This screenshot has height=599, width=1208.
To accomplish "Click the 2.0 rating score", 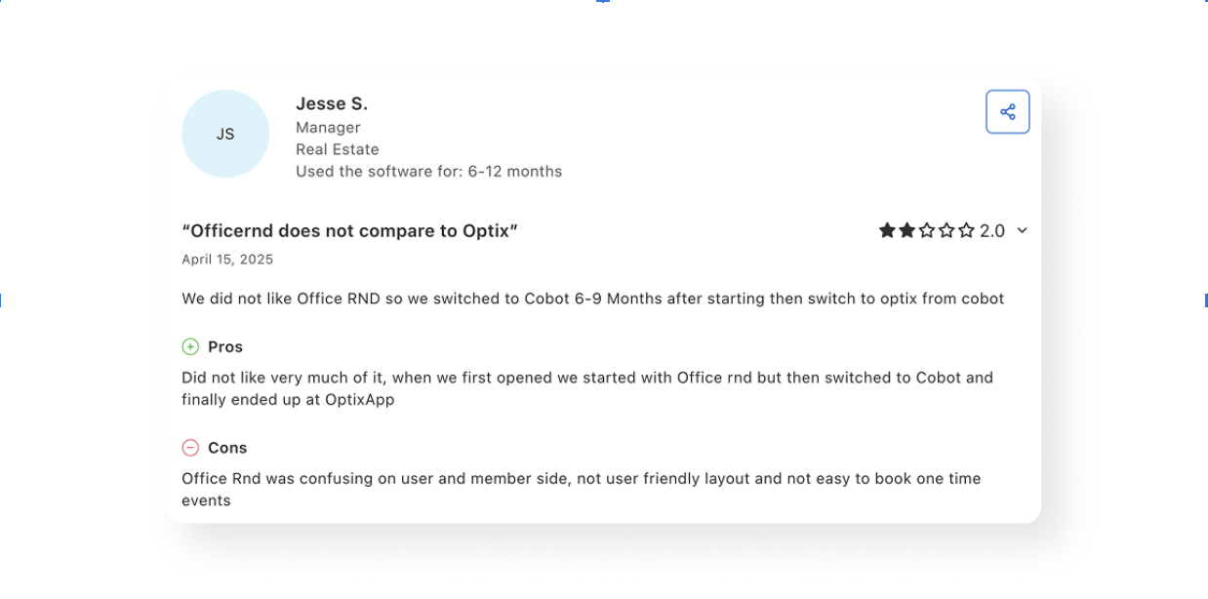I will [992, 230].
